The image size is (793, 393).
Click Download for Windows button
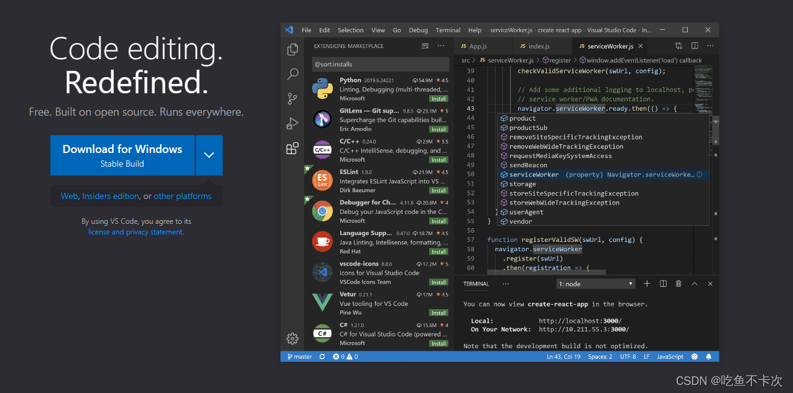[x=123, y=155]
